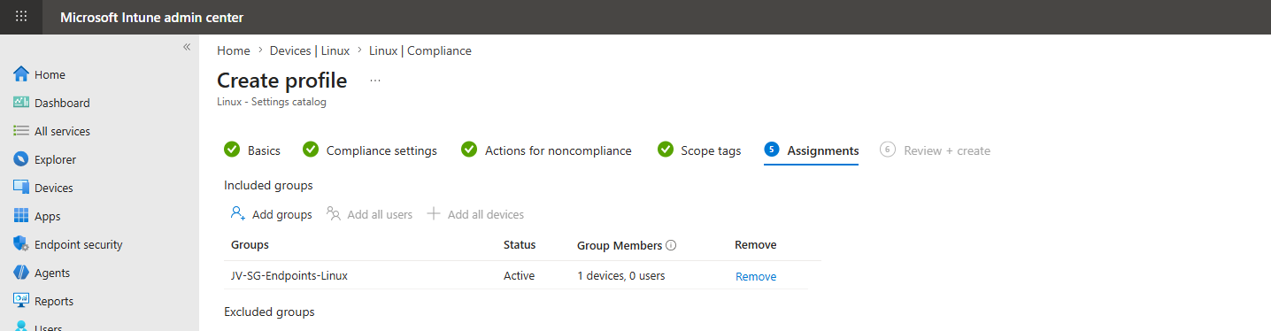Click the plus icon for Add all devices
This screenshot has width=1271, height=331.
tap(434, 213)
